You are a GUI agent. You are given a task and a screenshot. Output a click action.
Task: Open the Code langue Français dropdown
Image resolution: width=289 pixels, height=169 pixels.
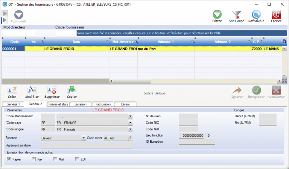130,130
